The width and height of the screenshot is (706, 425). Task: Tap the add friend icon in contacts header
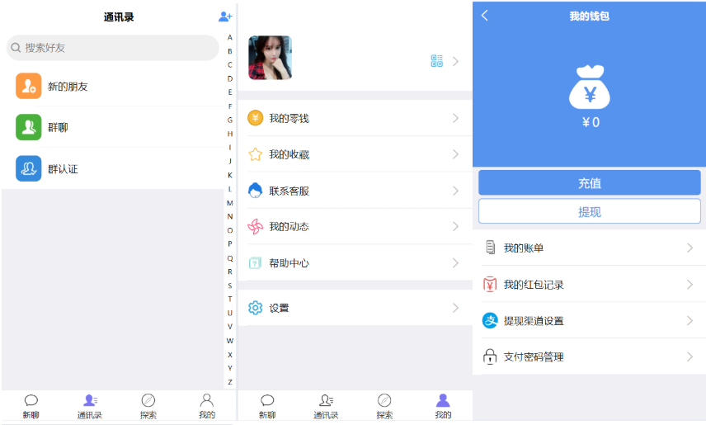(x=225, y=17)
